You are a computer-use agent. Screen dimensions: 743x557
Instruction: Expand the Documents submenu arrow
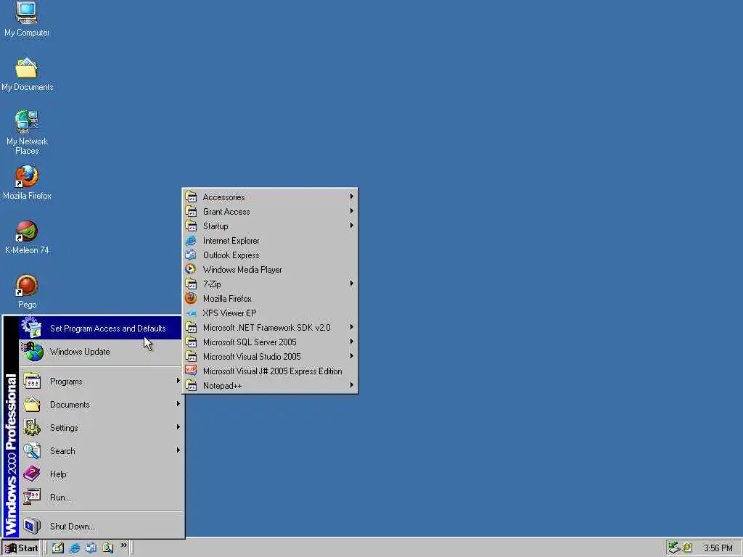tap(178, 404)
